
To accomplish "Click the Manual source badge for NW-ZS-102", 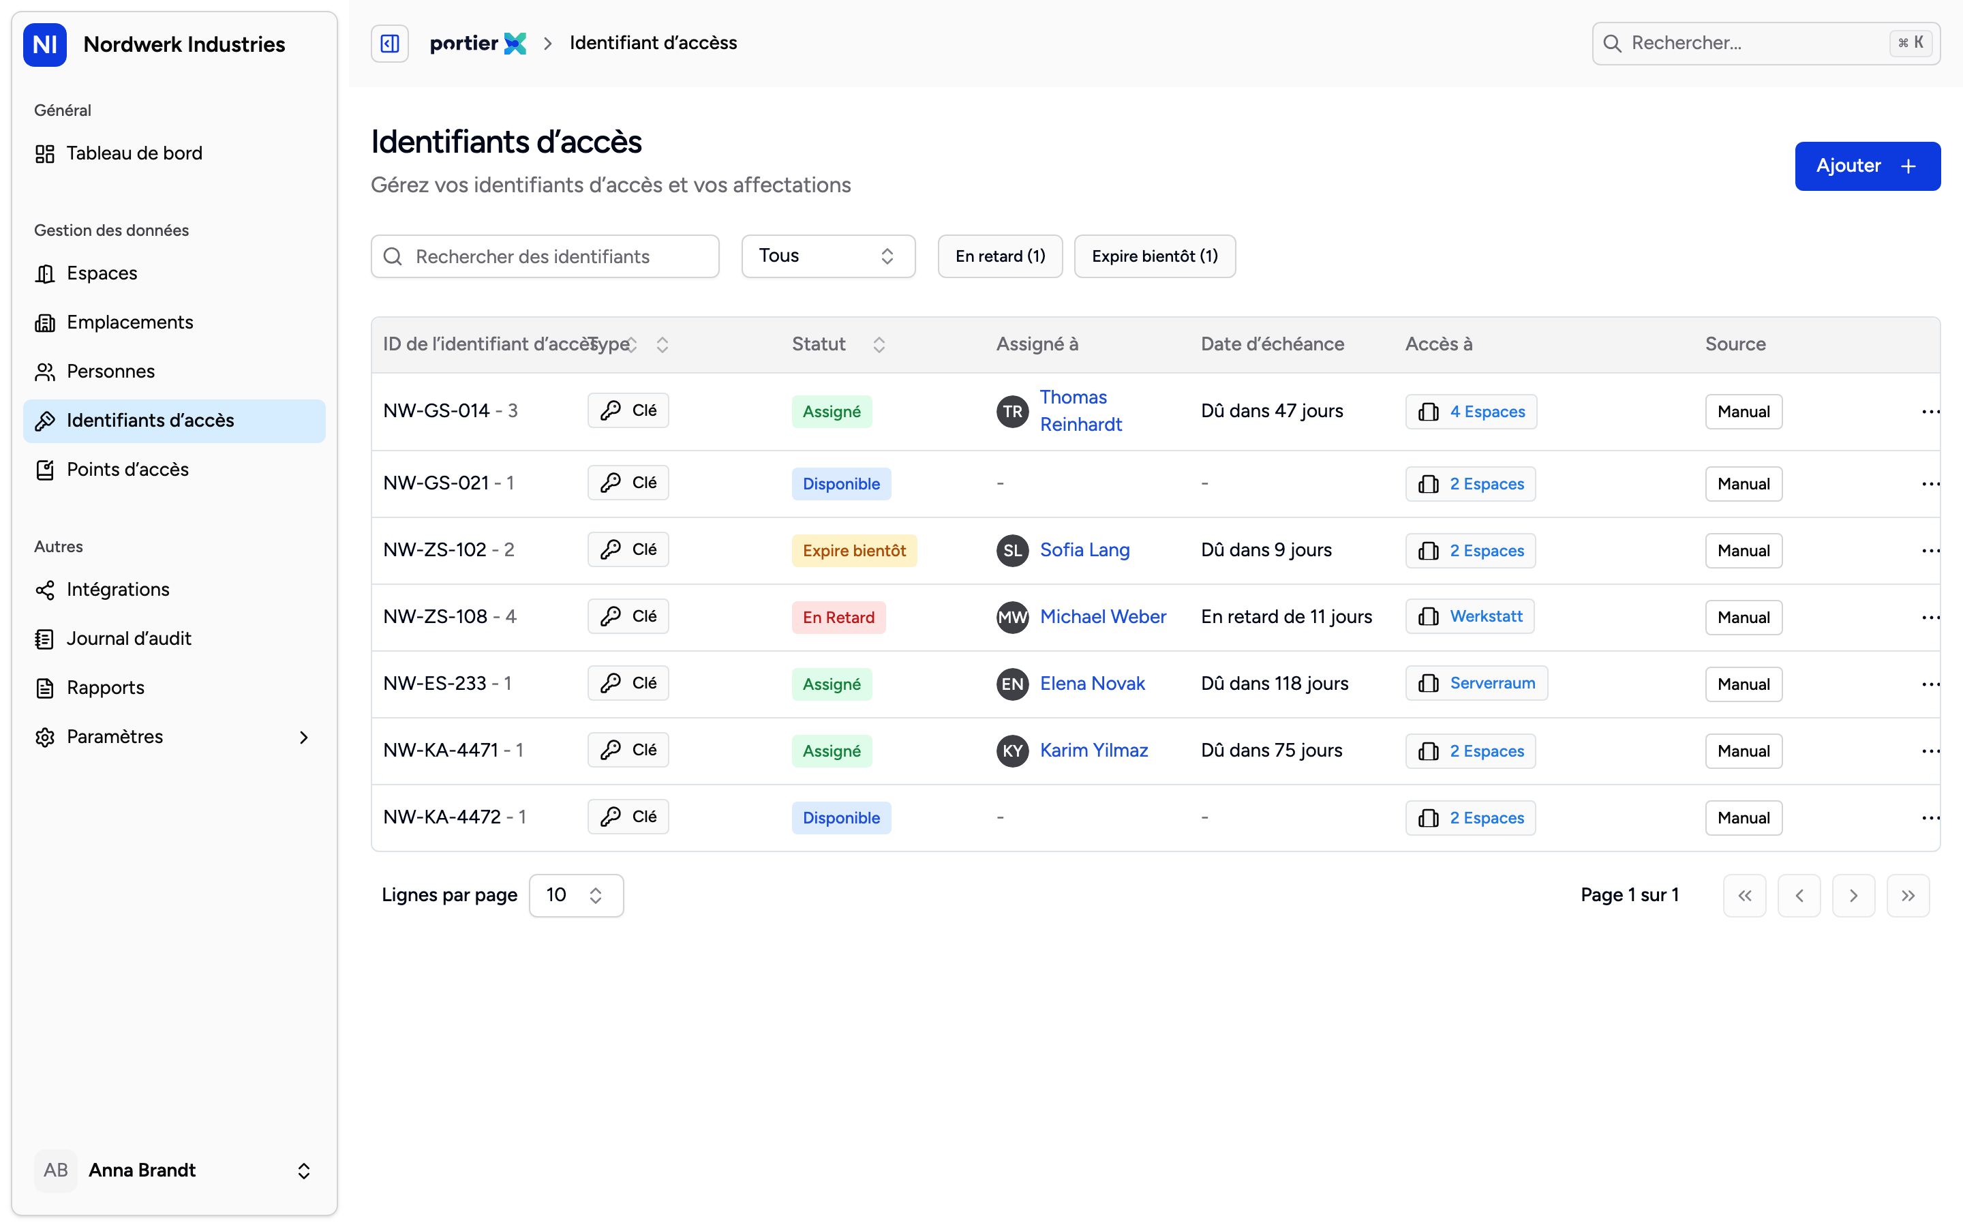I will (x=1743, y=550).
